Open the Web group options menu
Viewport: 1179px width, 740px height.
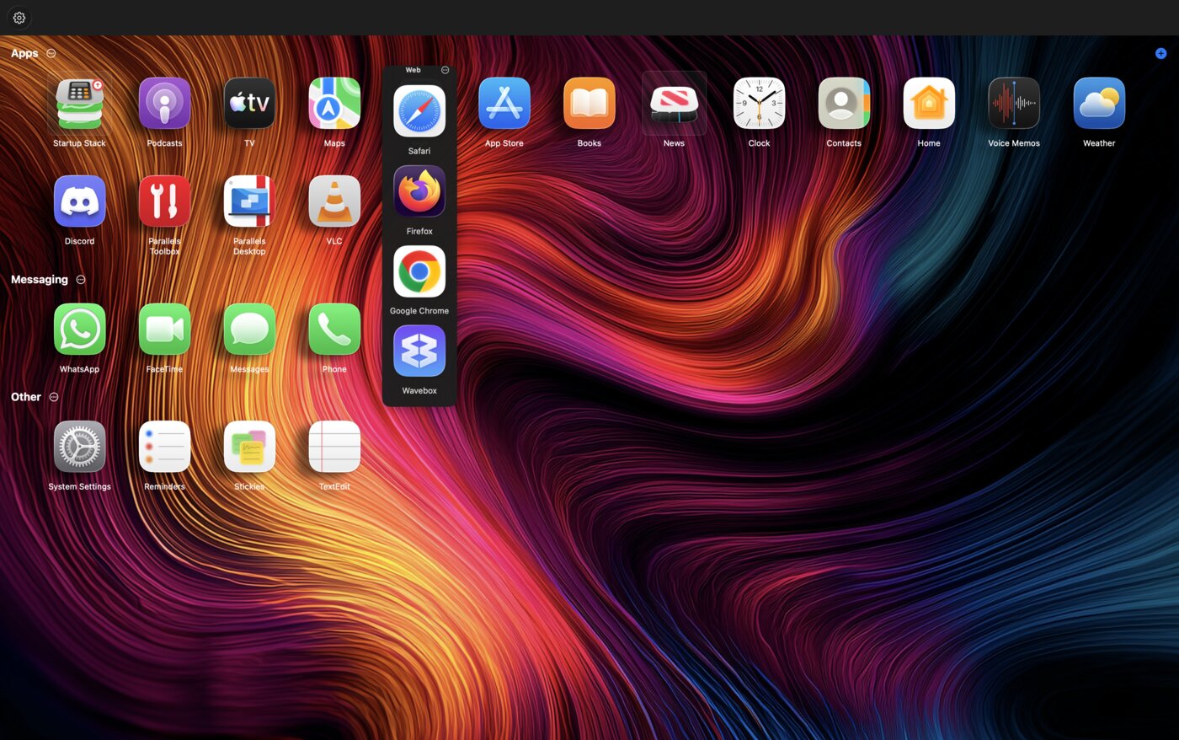[x=445, y=70]
